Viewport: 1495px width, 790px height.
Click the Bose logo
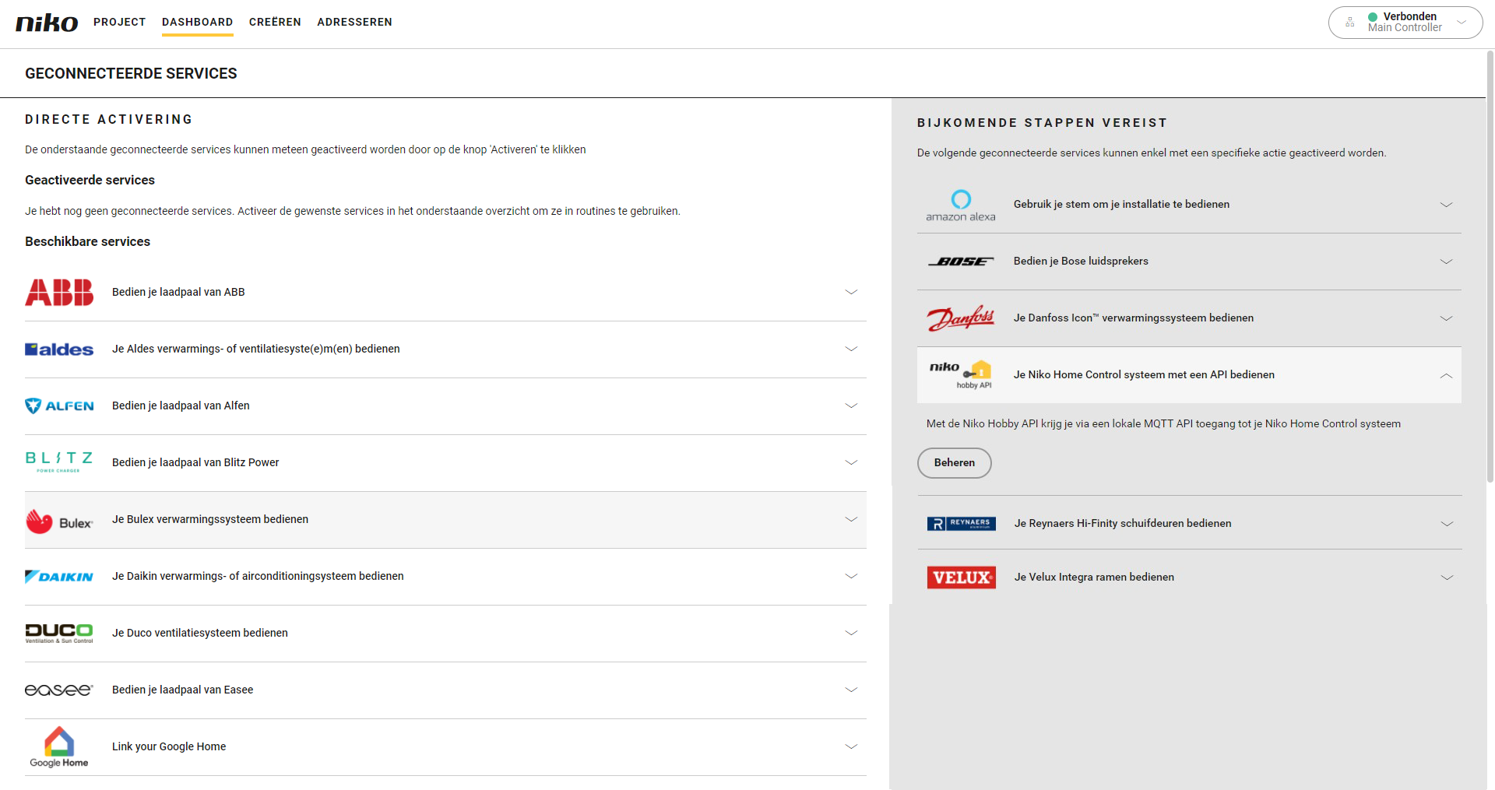tap(961, 262)
